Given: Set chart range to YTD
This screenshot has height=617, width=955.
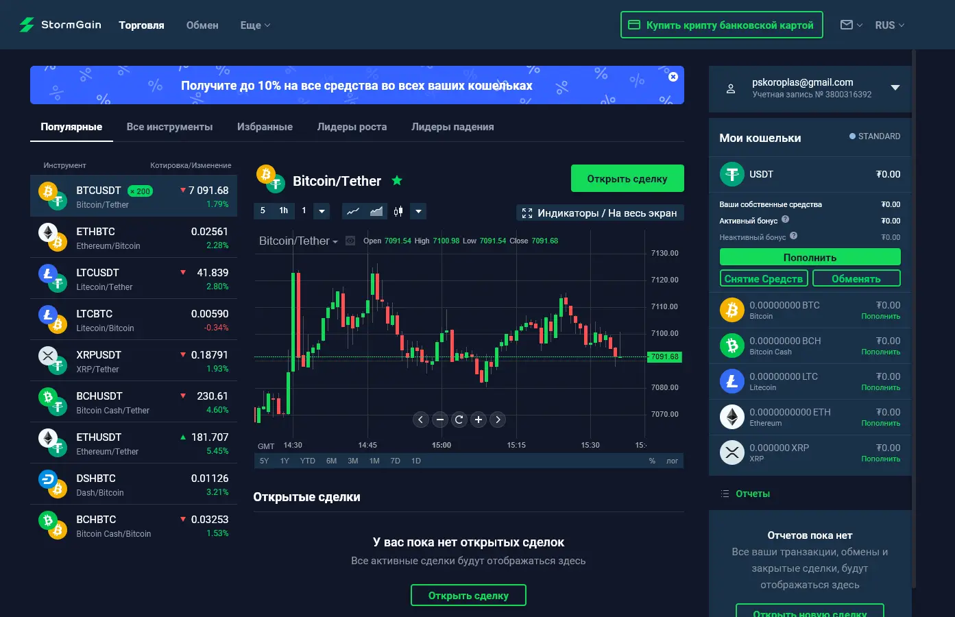Looking at the screenshot, I should [x=308, y=461].
